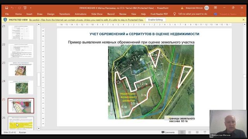Viewport: 248px width, 139px height.
Task: Open the Insert ribbon tab
Action: point(29,14)
